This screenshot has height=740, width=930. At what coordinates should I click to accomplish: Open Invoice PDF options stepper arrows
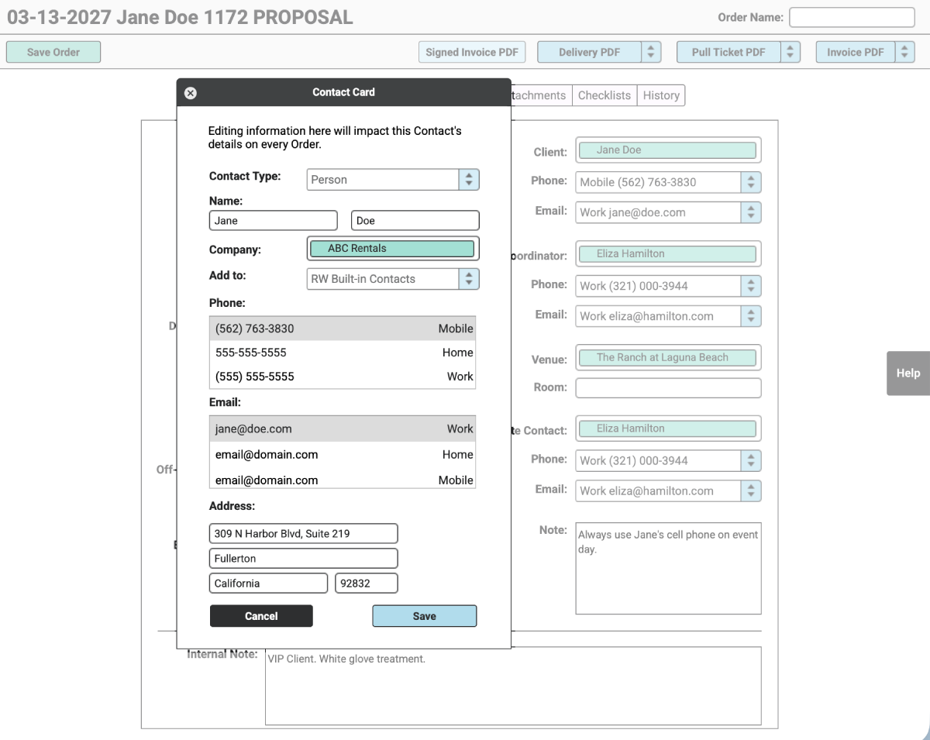point(904,52)
